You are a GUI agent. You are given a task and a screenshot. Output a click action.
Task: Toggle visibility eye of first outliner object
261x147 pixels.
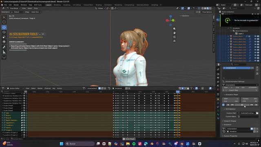255,36
